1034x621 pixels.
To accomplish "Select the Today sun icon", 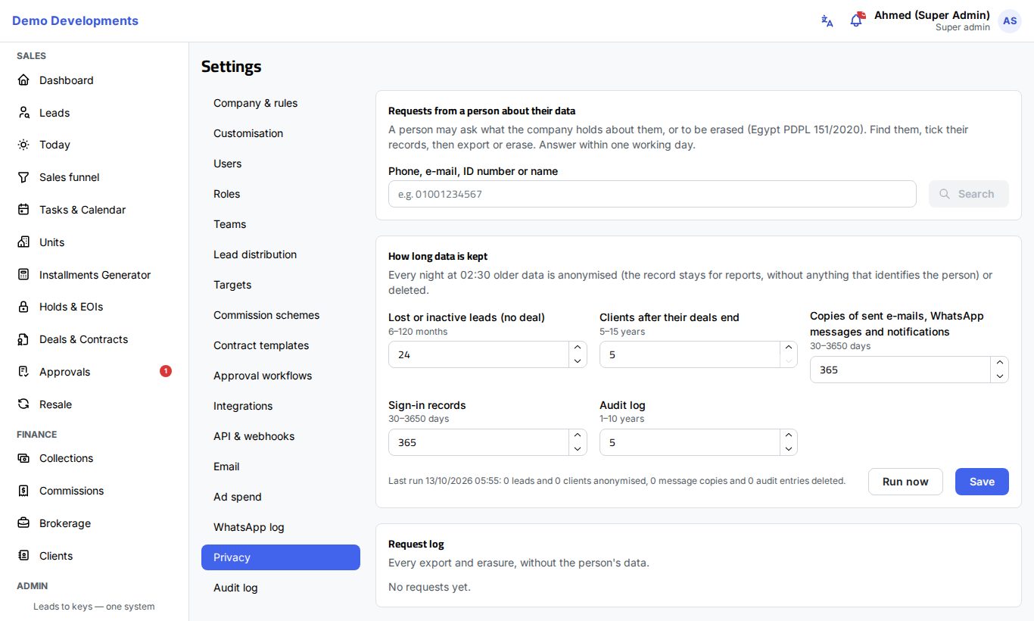I will pos(23,145).
